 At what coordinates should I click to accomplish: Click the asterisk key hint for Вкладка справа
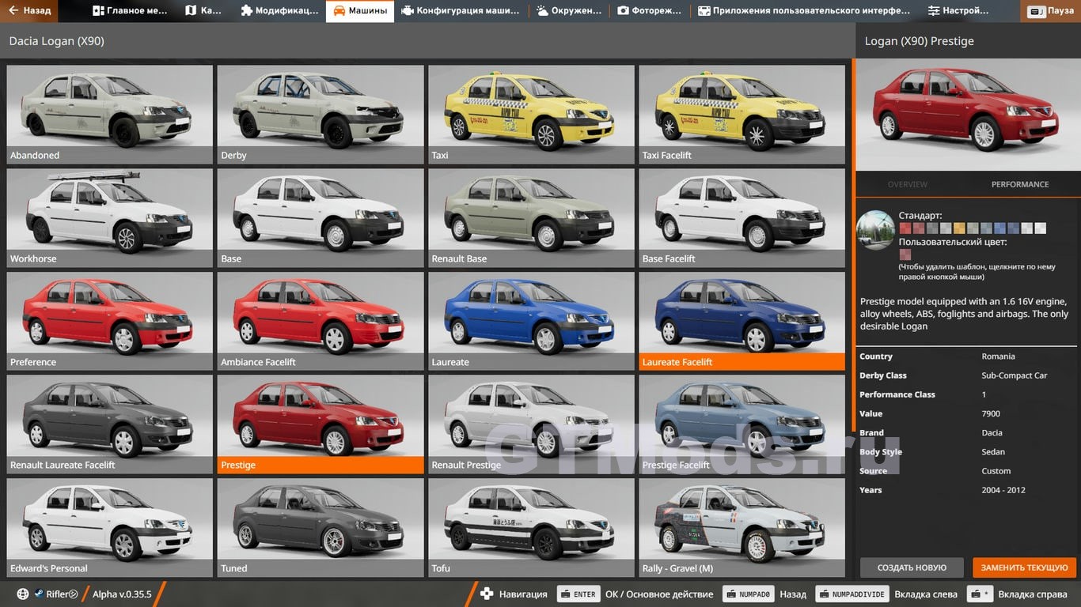click(981, 594)
